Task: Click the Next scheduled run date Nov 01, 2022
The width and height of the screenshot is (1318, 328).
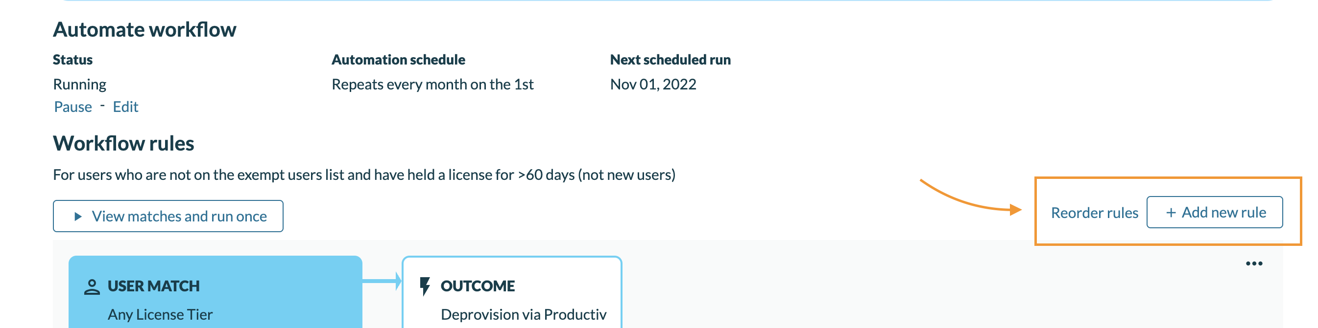Action: [x=653, y=84]
